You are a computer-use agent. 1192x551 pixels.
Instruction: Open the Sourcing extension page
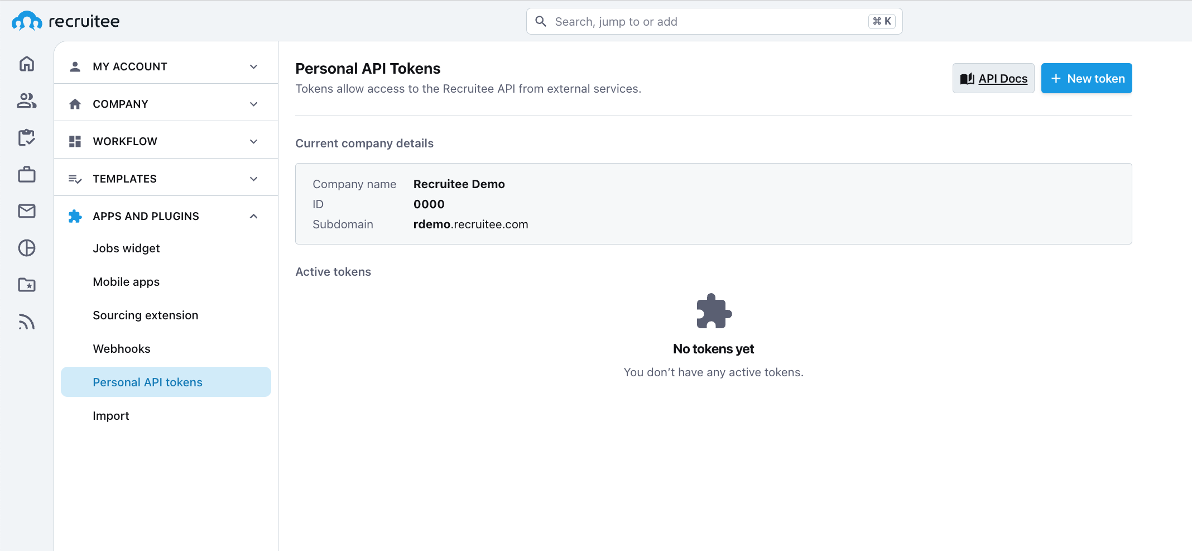(166, 315)
